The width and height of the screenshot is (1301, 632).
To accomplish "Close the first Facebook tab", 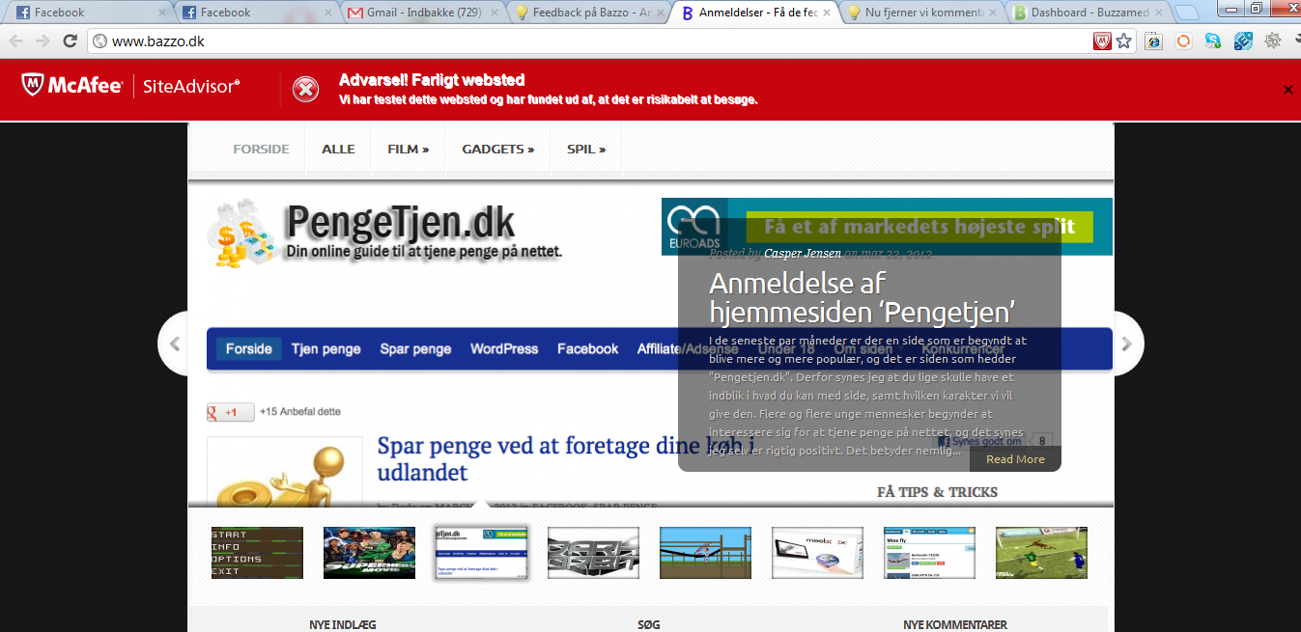I will click(161, 13).
